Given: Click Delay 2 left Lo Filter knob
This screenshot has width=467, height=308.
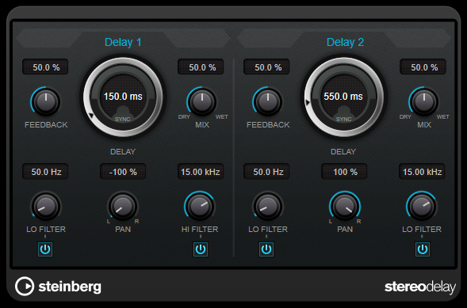Looking at the screenshot, I should (x=268, y=206).
